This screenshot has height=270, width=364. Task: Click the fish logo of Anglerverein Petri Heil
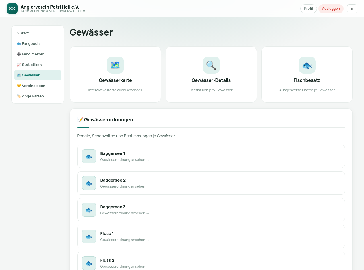tap(12, 9)
